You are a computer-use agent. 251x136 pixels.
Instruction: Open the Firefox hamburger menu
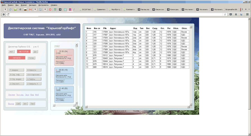[247, 14]
